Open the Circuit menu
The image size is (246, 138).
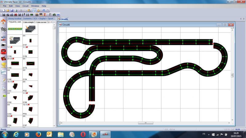pos(26,6)
